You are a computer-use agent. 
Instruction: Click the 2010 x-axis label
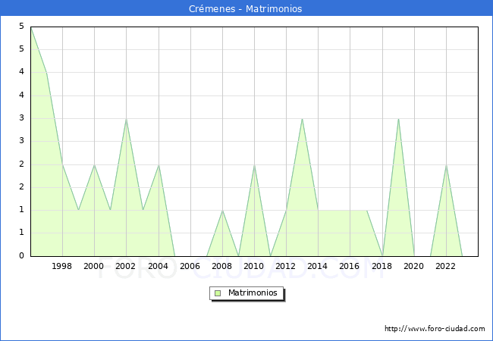pyautogui.click(x=254, y=266)
